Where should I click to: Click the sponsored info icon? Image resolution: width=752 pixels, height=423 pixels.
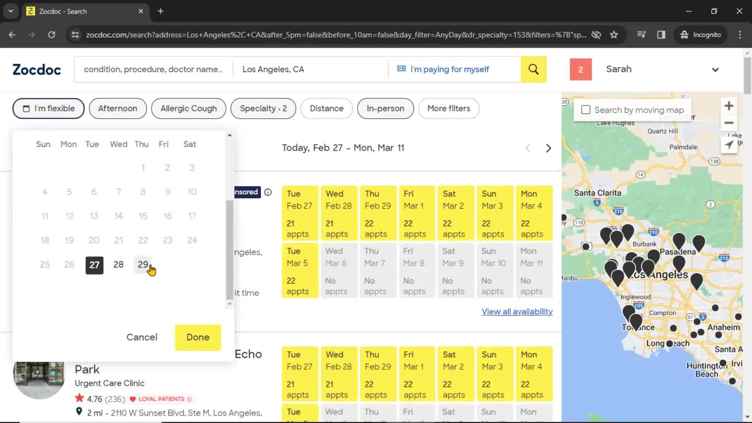coord(268,192)
